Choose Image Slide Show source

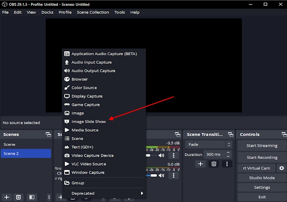pos(89,122)
